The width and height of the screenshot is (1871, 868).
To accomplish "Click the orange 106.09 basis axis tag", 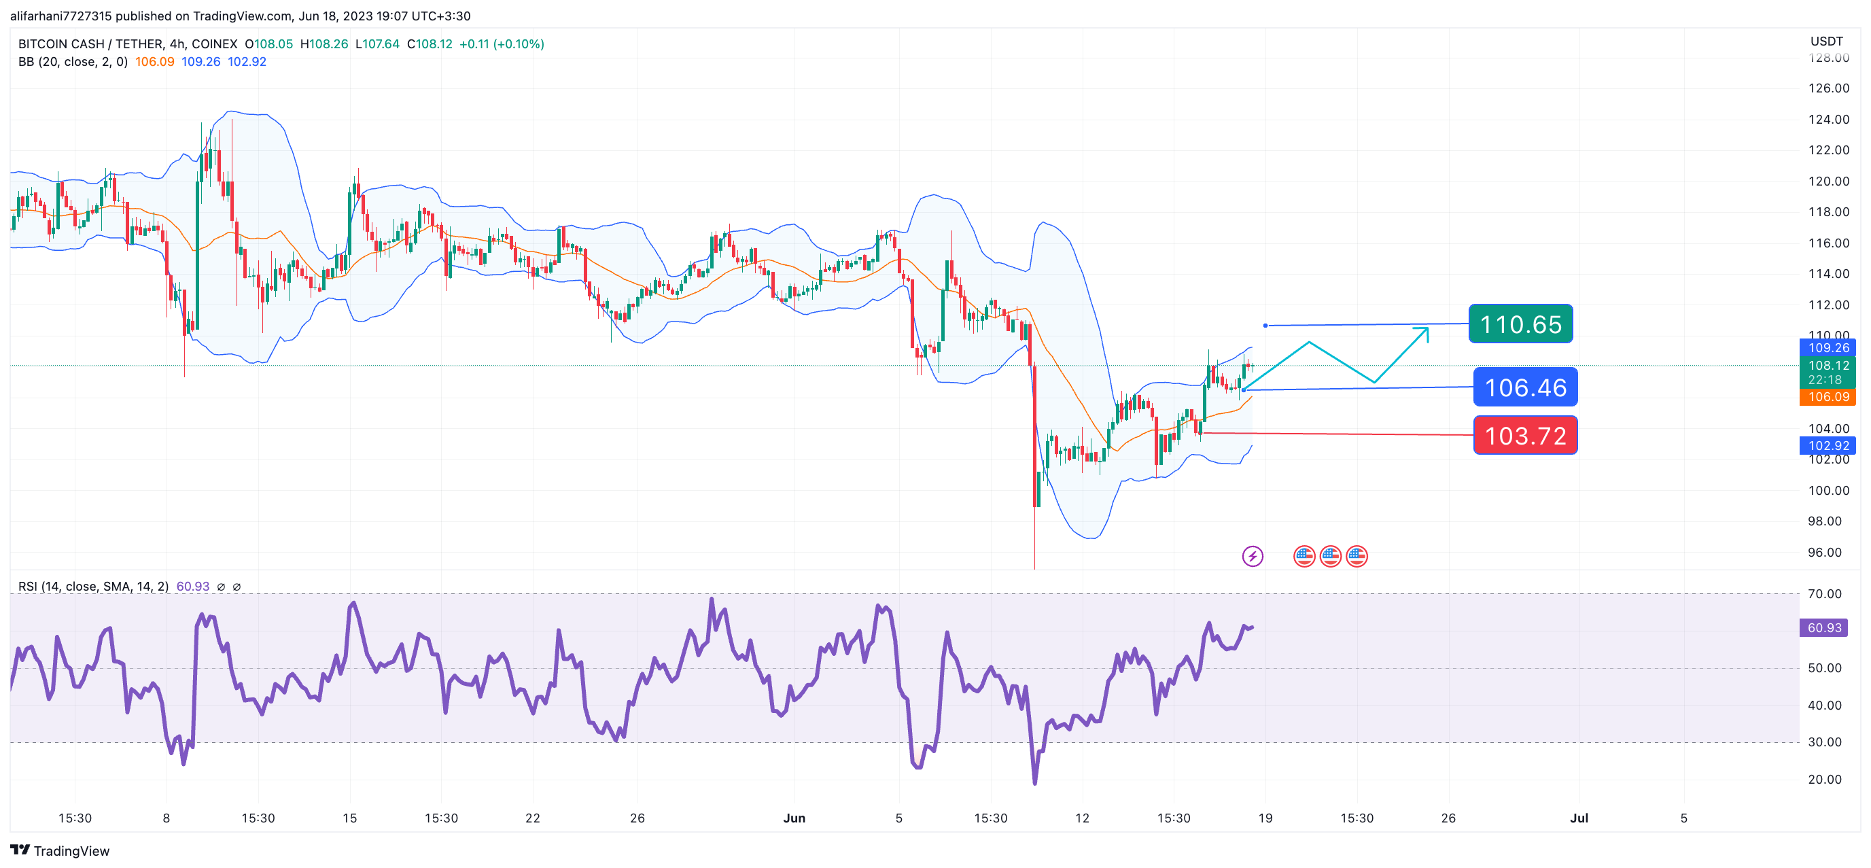I will (x=1828, y=396).
